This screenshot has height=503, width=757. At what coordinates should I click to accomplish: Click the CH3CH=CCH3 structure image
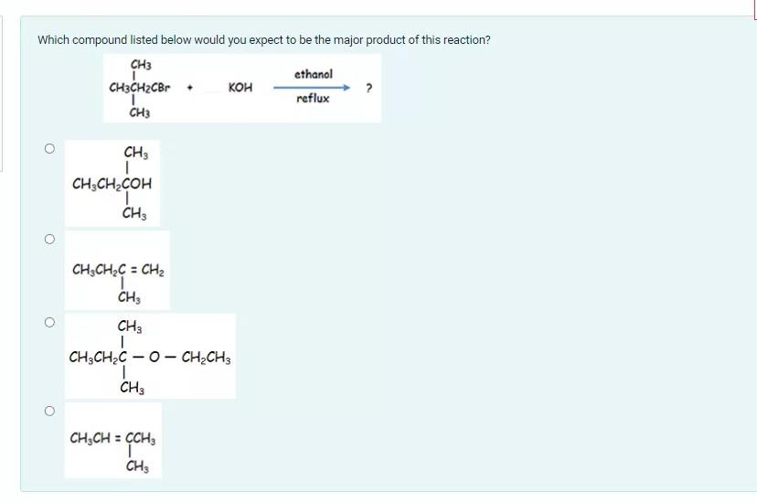pyautogui.click(x=113, y=440)
